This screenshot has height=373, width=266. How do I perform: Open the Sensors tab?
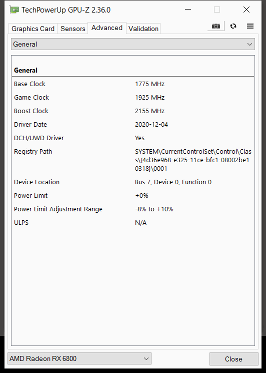pos(72,29)
